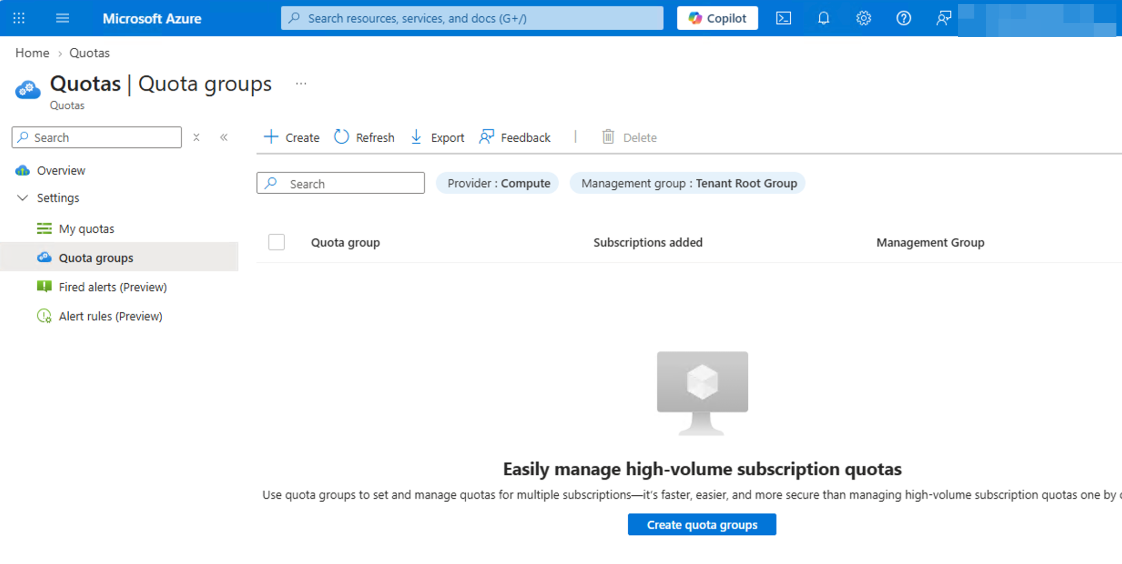This screenshot has height=564, width=1122.
Task: Click the Microsoft Azure logo text
Action: [x=152, y=19]
